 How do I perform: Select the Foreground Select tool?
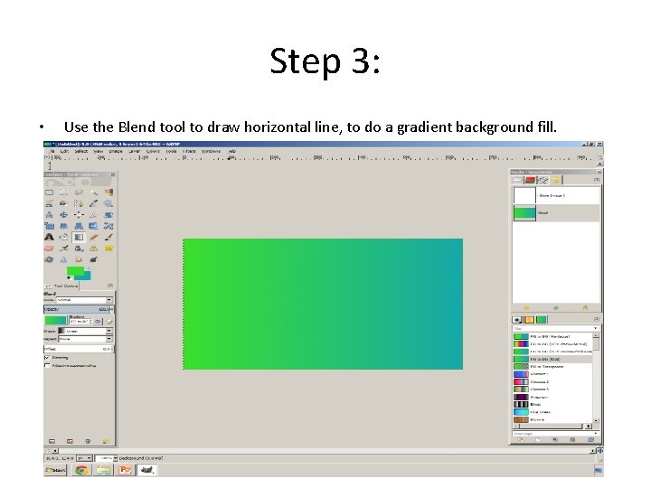pos(64,203)
